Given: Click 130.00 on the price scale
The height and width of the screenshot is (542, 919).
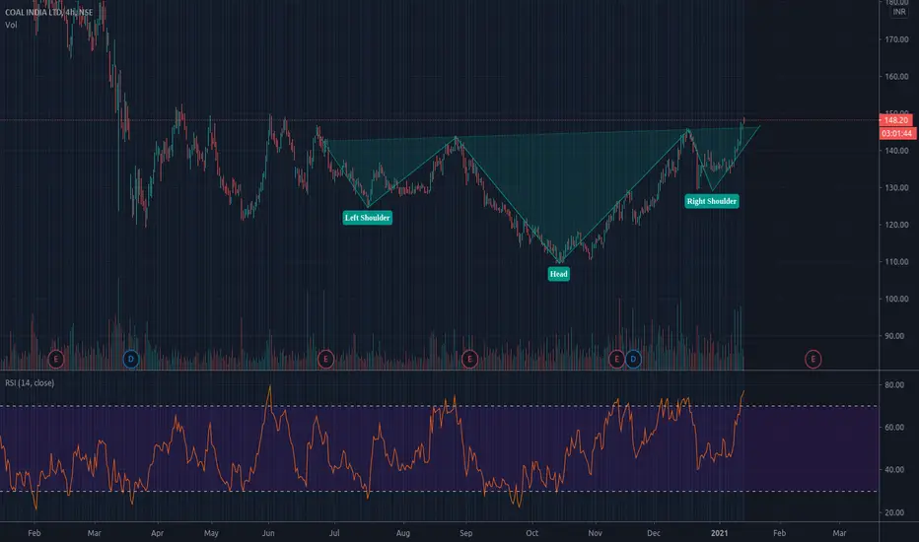Looking at the screenshot, I should [896, 187].
